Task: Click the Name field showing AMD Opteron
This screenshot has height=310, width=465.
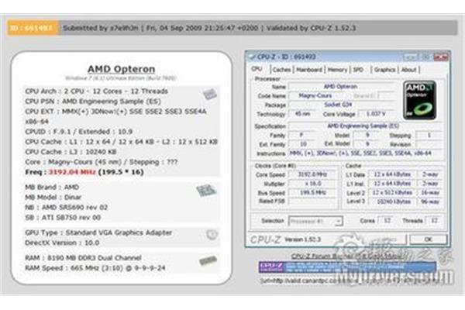Action: (341, 86)
